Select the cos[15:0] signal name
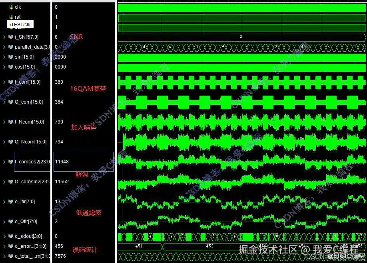The image size is (367, 263). click(x=25, y=67)
